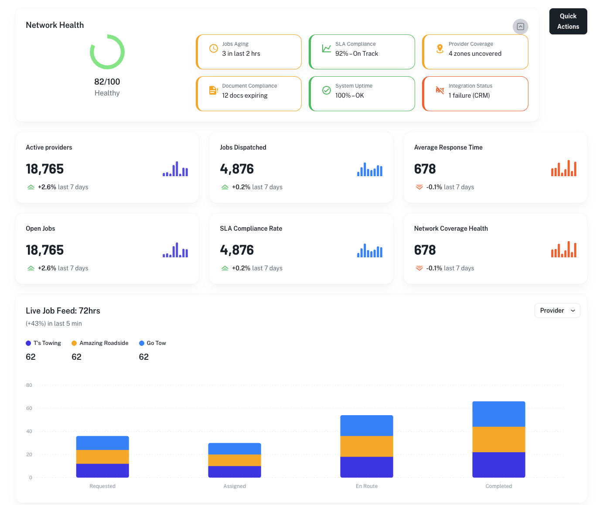Click the Completed bar in the job chart
Screen dimensions: 603x505
498,439
